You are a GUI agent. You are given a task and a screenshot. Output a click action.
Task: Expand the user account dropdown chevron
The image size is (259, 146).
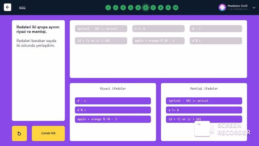[254, 8]
